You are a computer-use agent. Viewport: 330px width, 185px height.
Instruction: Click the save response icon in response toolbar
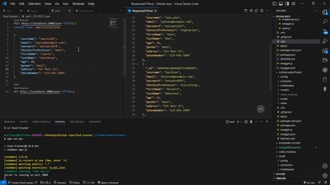[x=246, y=11]
